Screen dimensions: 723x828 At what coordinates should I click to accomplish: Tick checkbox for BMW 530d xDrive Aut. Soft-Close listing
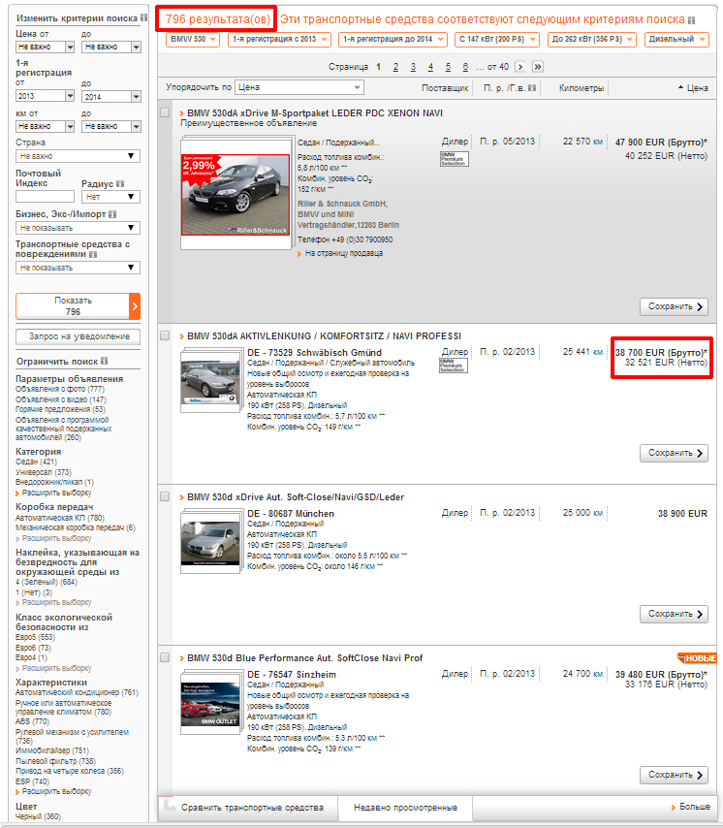[165, 496]
